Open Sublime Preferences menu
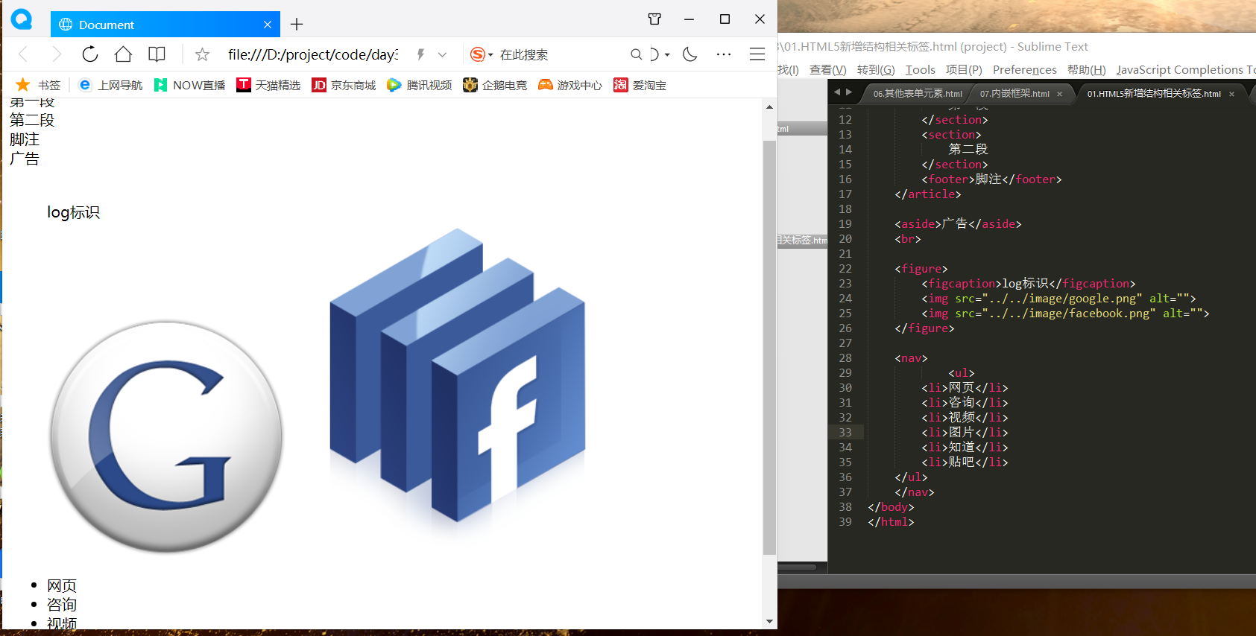This screenshot has height=636, width=1256. click(1024, 70)
